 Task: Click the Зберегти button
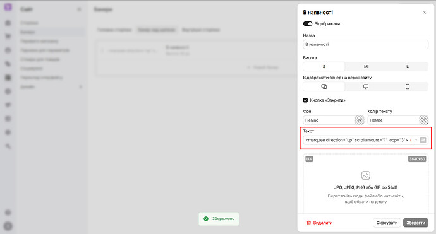tap(416, 223)
